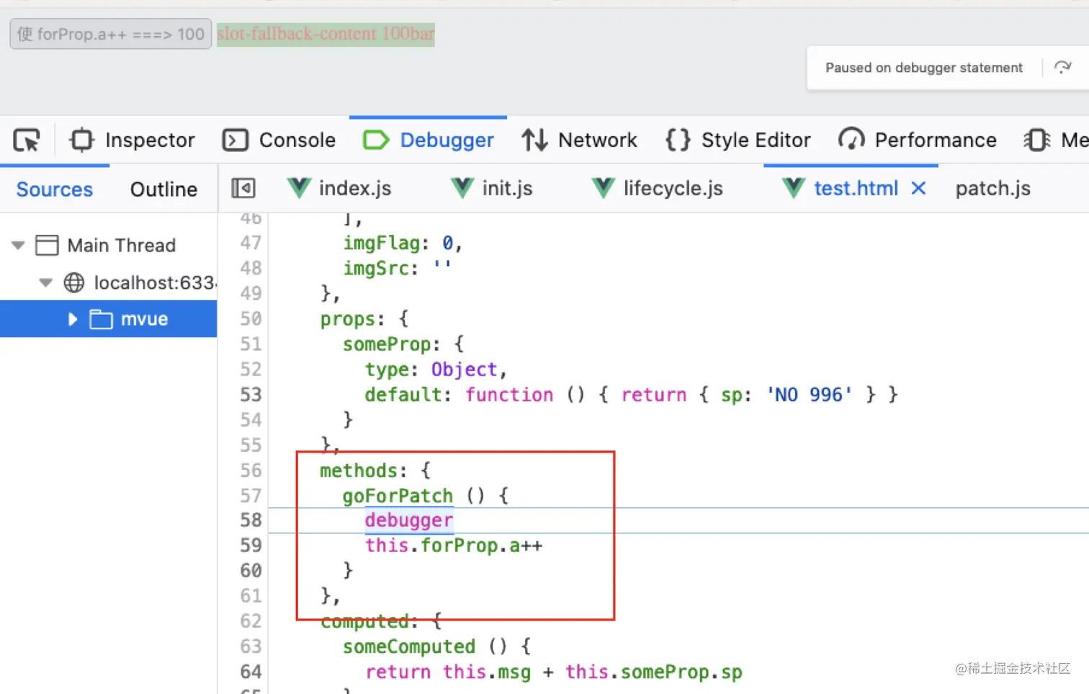Screen dimensions: 1089x694
Task: Expand the mvue folder arrow
Action: (x=73, y=319)
